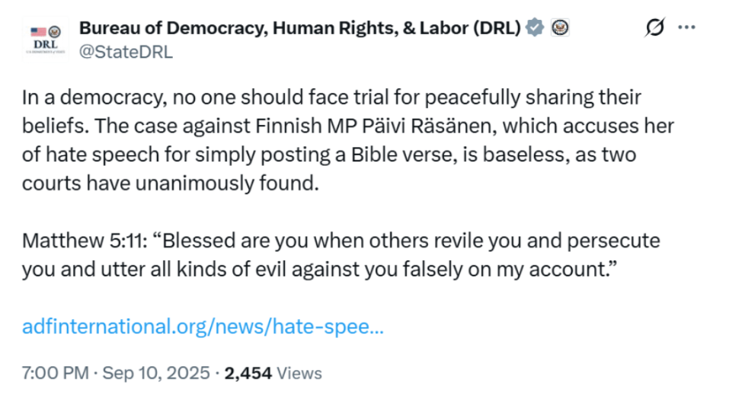This screenshot has width=742, height=418.
Task: View the 2,454 view count number
Action: (x=248, y=373)
